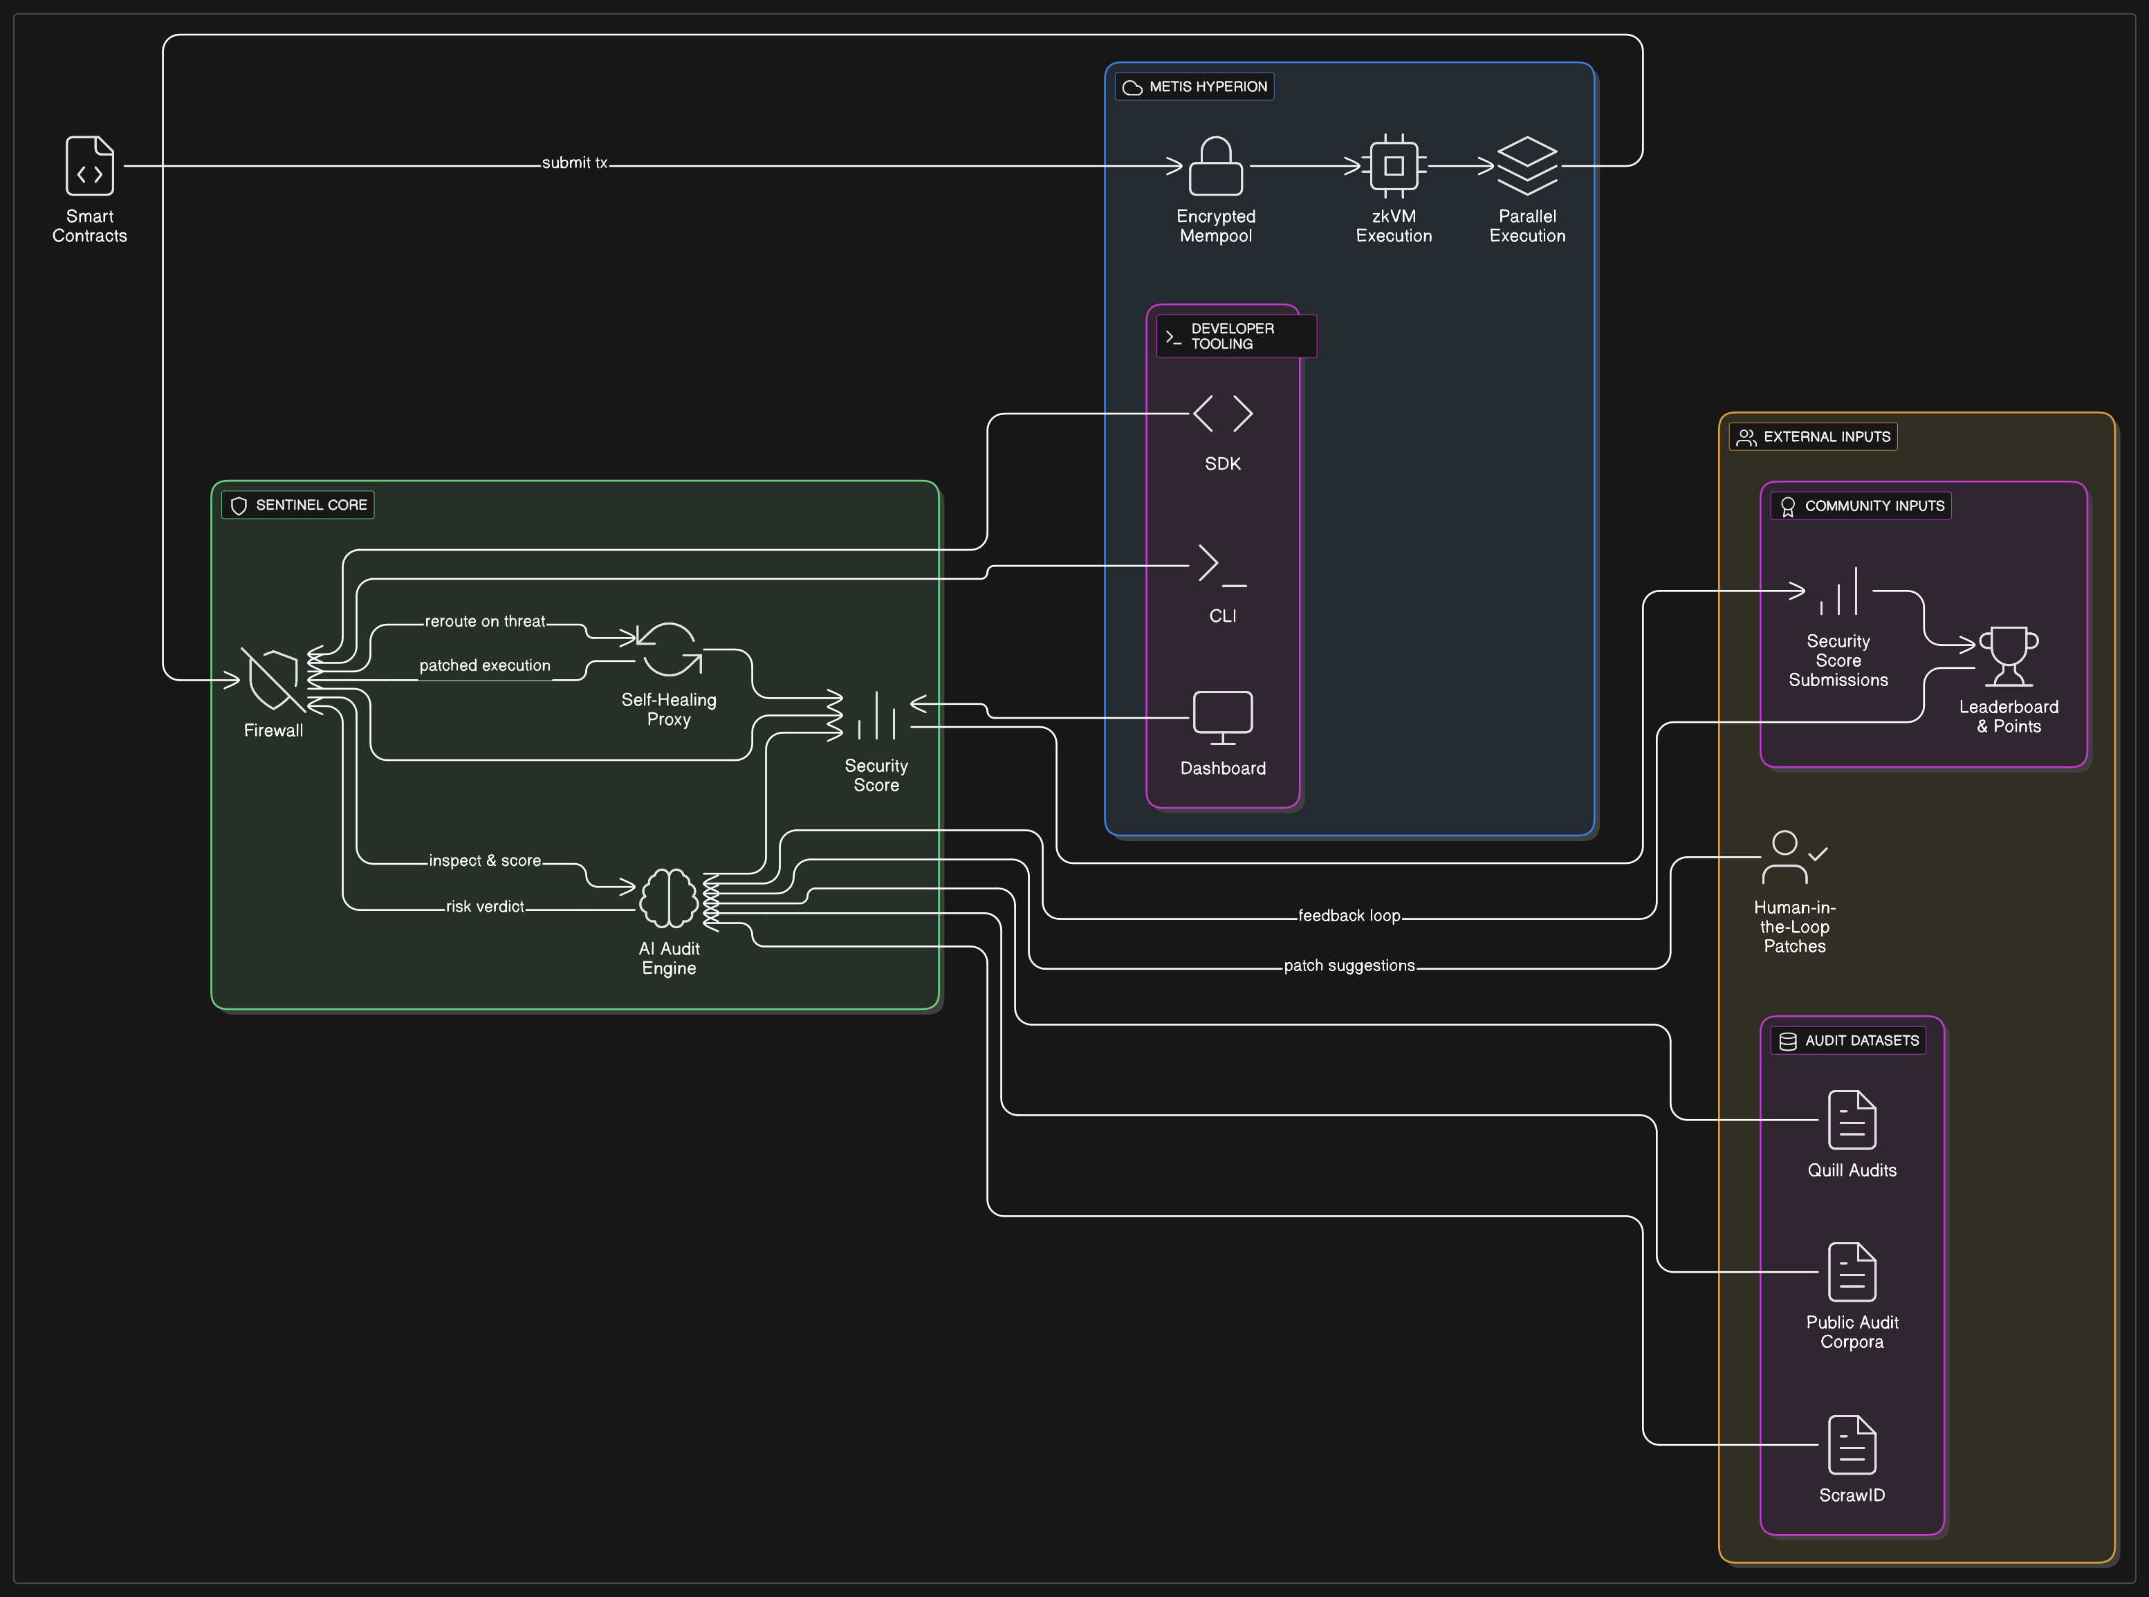Click the Security Score bars icon in Sentinel Core
Image resolution: width=2149 pixels, height=1597 pixels.
pos(876,715)
